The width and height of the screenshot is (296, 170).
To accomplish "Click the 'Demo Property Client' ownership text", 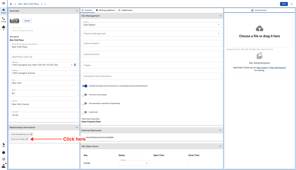I will (x=91, y=122).
